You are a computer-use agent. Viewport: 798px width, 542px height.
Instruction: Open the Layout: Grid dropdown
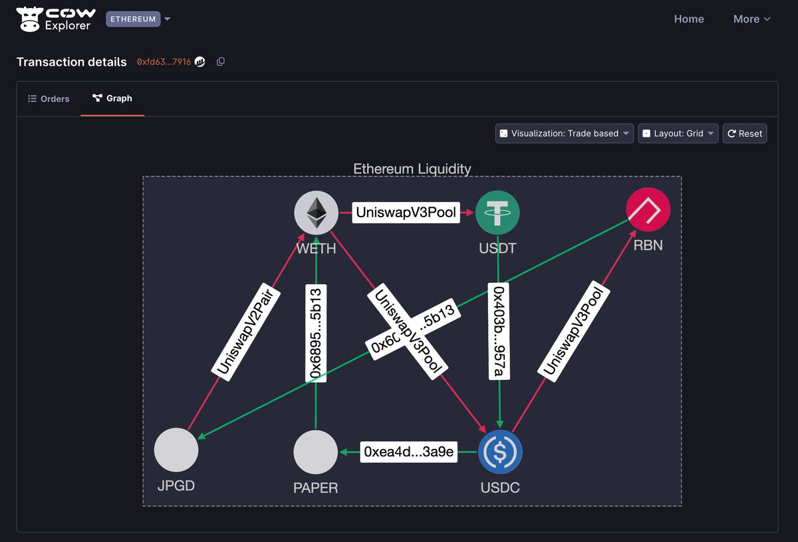coord(678,134)
